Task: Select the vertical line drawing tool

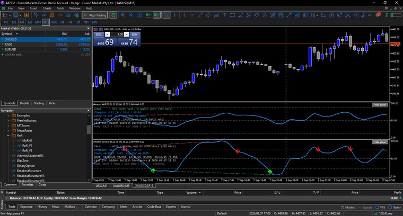Action: click(184, 15)
